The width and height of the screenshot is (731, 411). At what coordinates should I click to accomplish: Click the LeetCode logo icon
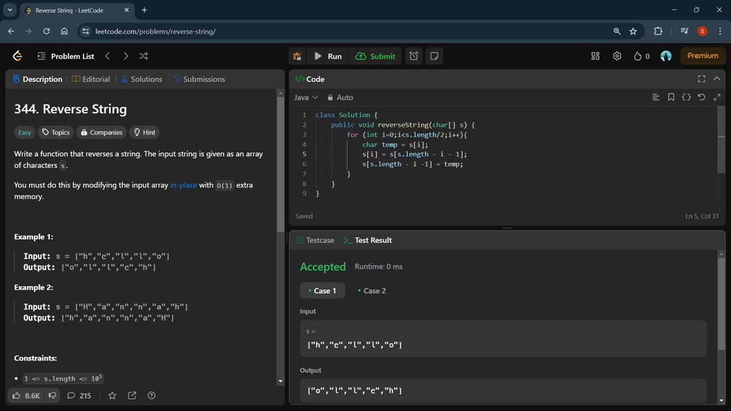[x=18, y=56]
